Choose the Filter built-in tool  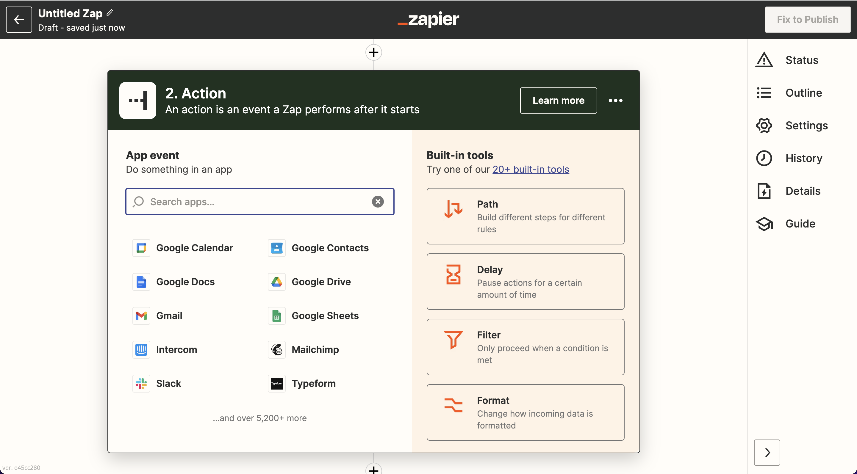pyautogui.click(x=525, y=347)
